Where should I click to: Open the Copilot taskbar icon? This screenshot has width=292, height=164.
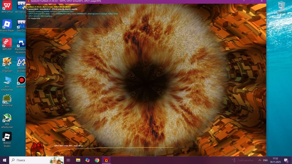[x=88, y=160]
